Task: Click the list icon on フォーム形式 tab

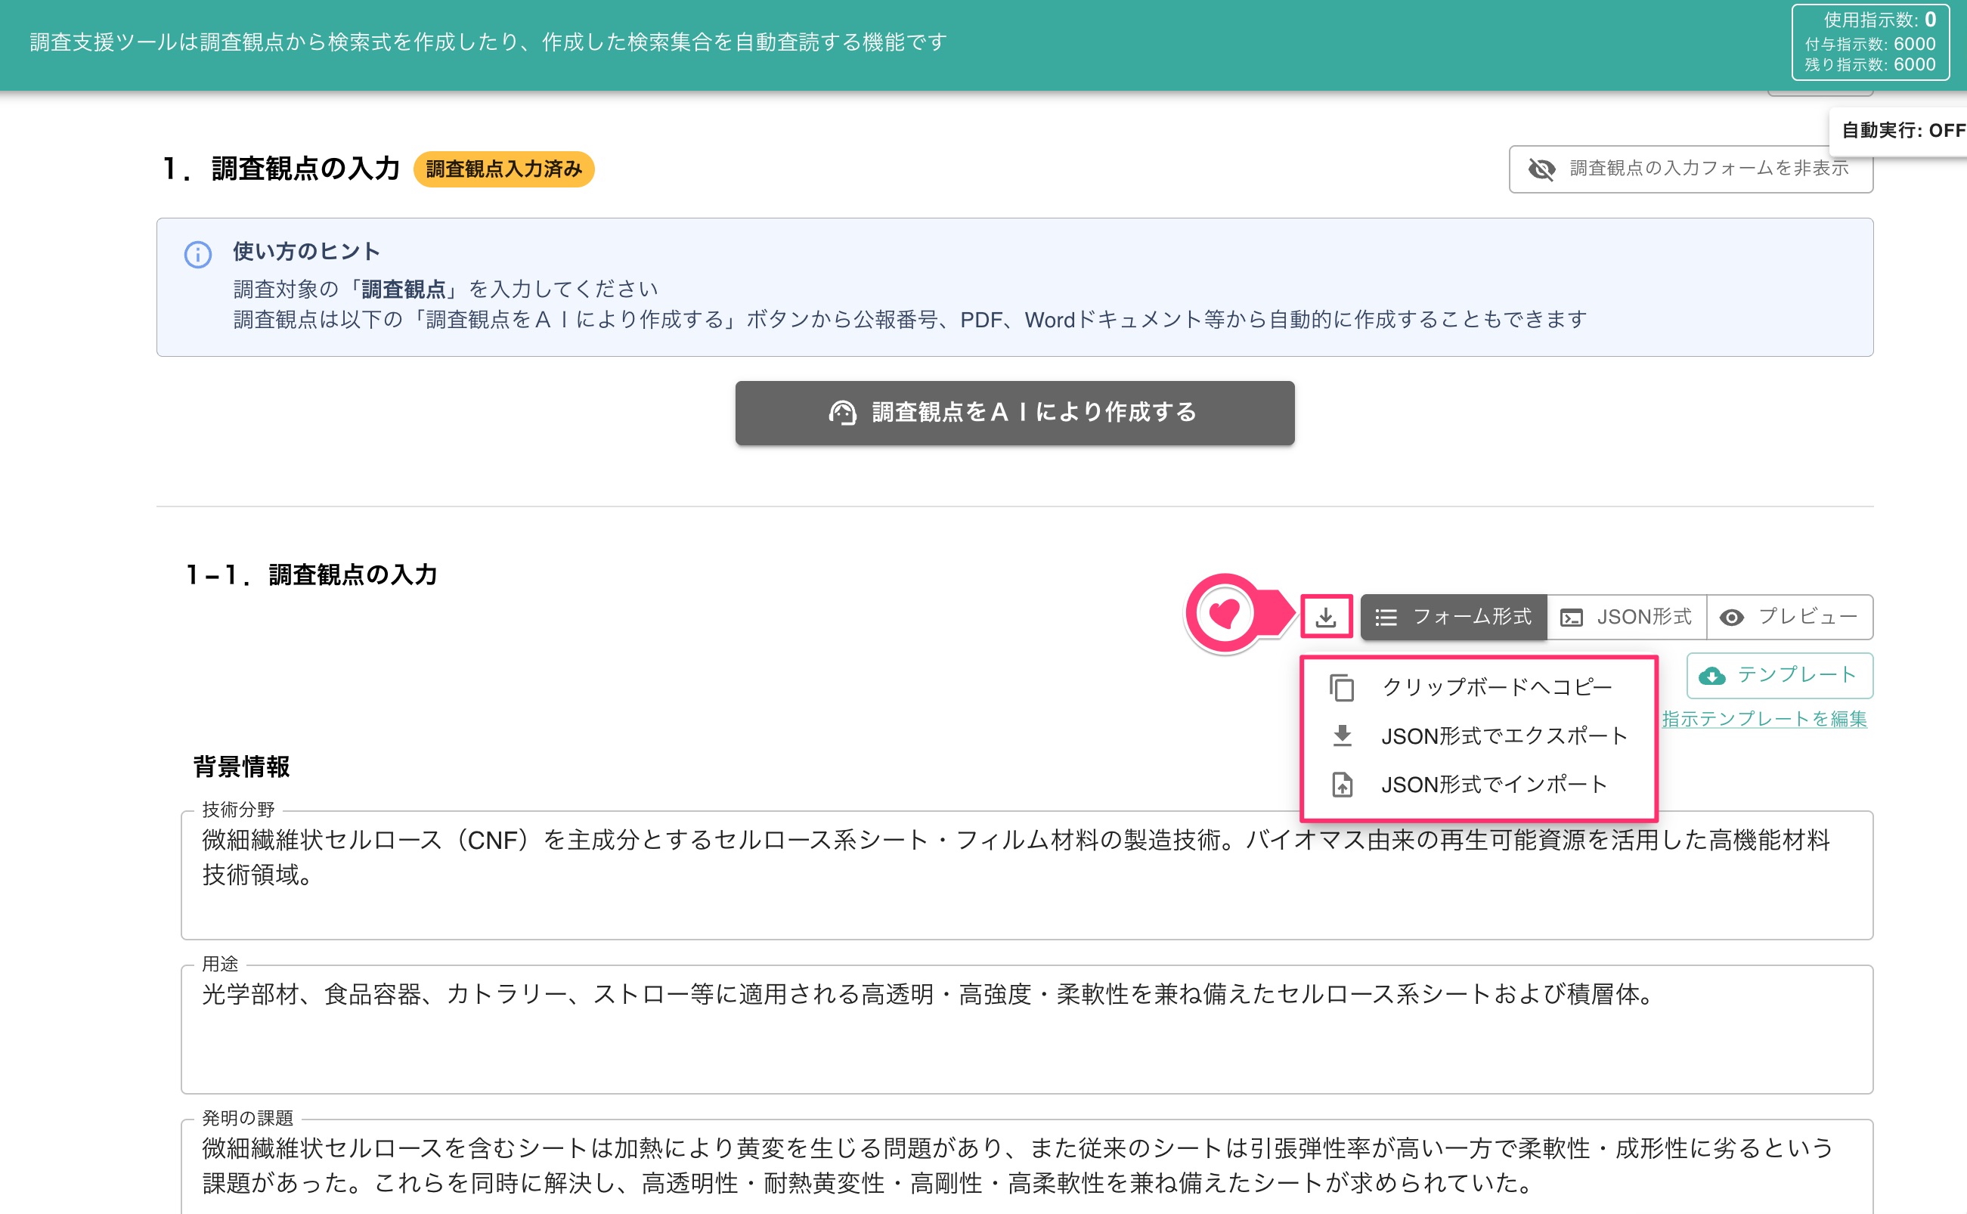Action: coord(1386,618)
